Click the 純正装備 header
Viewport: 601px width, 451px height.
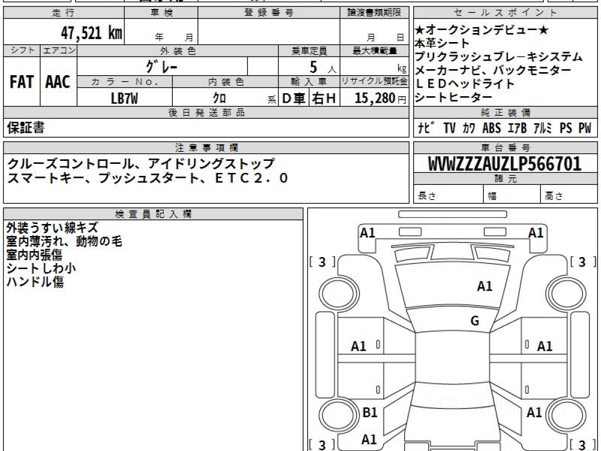[x=506, y=113]
